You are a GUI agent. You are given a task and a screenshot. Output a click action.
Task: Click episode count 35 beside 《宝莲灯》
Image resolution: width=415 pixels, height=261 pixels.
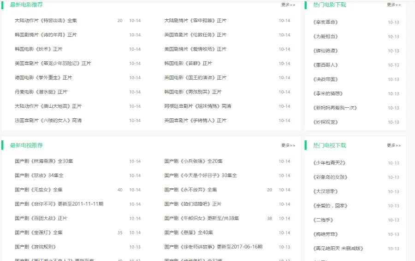120,232
